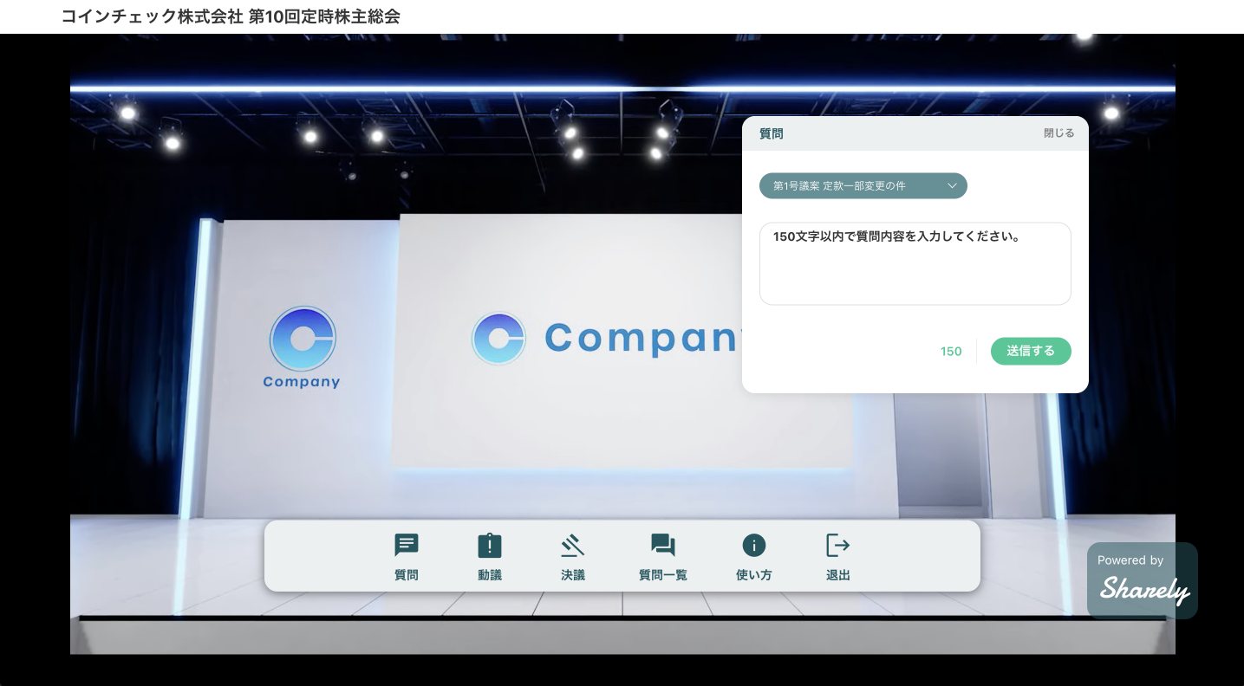Click the speech bubble icon above 質問
Image resolution: width=1244 pixels, height=686 pixels.
click(406, 544)
